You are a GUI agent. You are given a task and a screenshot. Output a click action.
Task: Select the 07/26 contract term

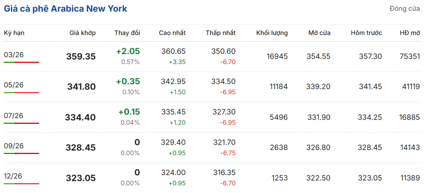[x=14, y=115]
